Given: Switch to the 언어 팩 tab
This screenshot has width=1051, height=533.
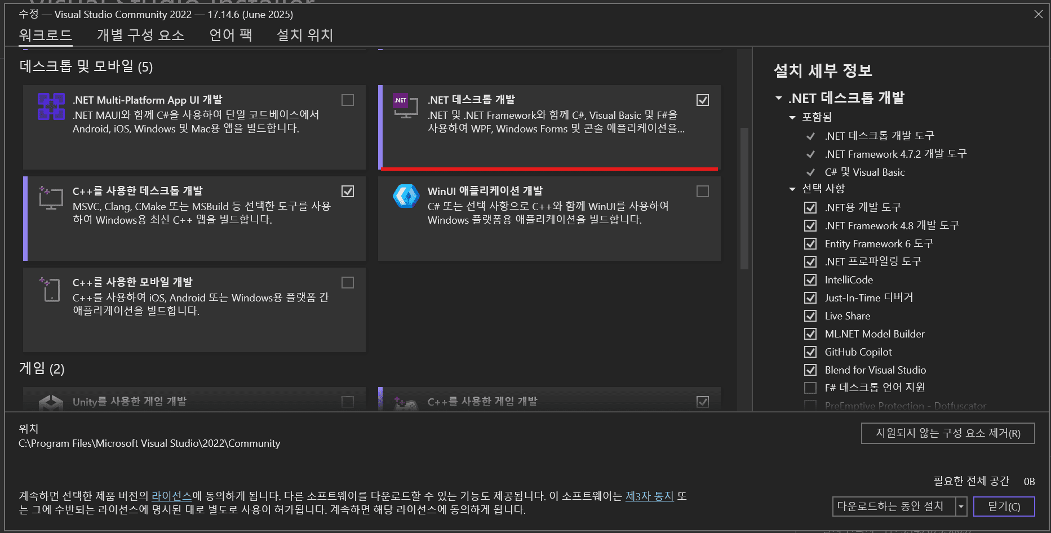Looking at the screenshot, I should (x=230, y=35).
